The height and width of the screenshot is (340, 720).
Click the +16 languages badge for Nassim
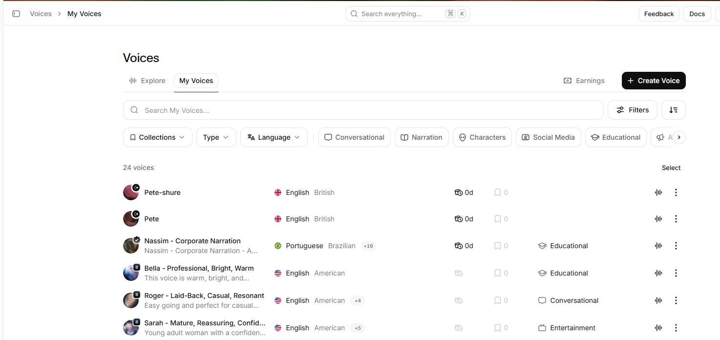368,246
